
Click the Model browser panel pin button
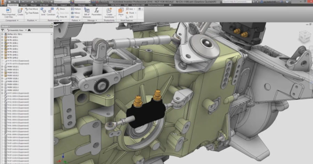pyautogui.click(x=51, y=26)
